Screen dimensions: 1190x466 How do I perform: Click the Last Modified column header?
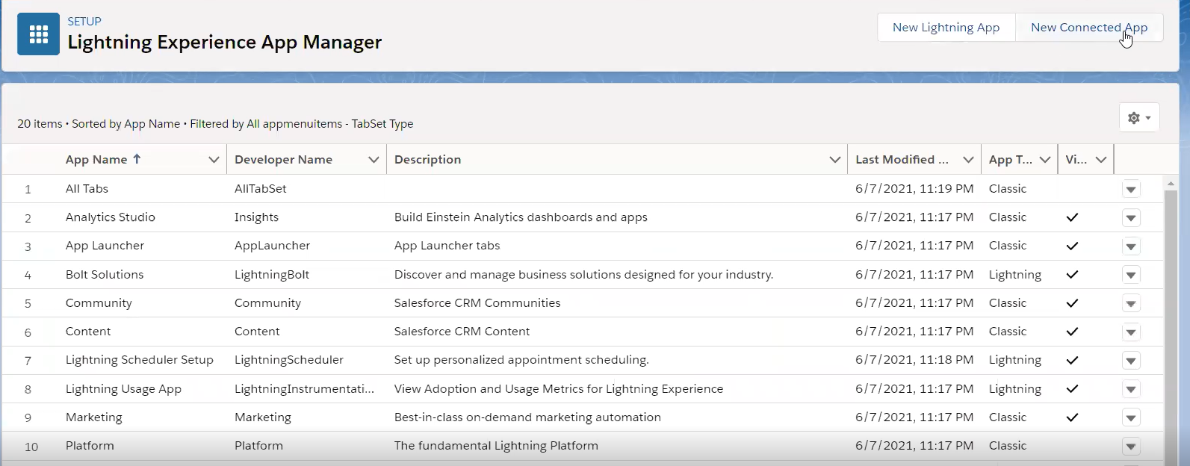point(902,160)
